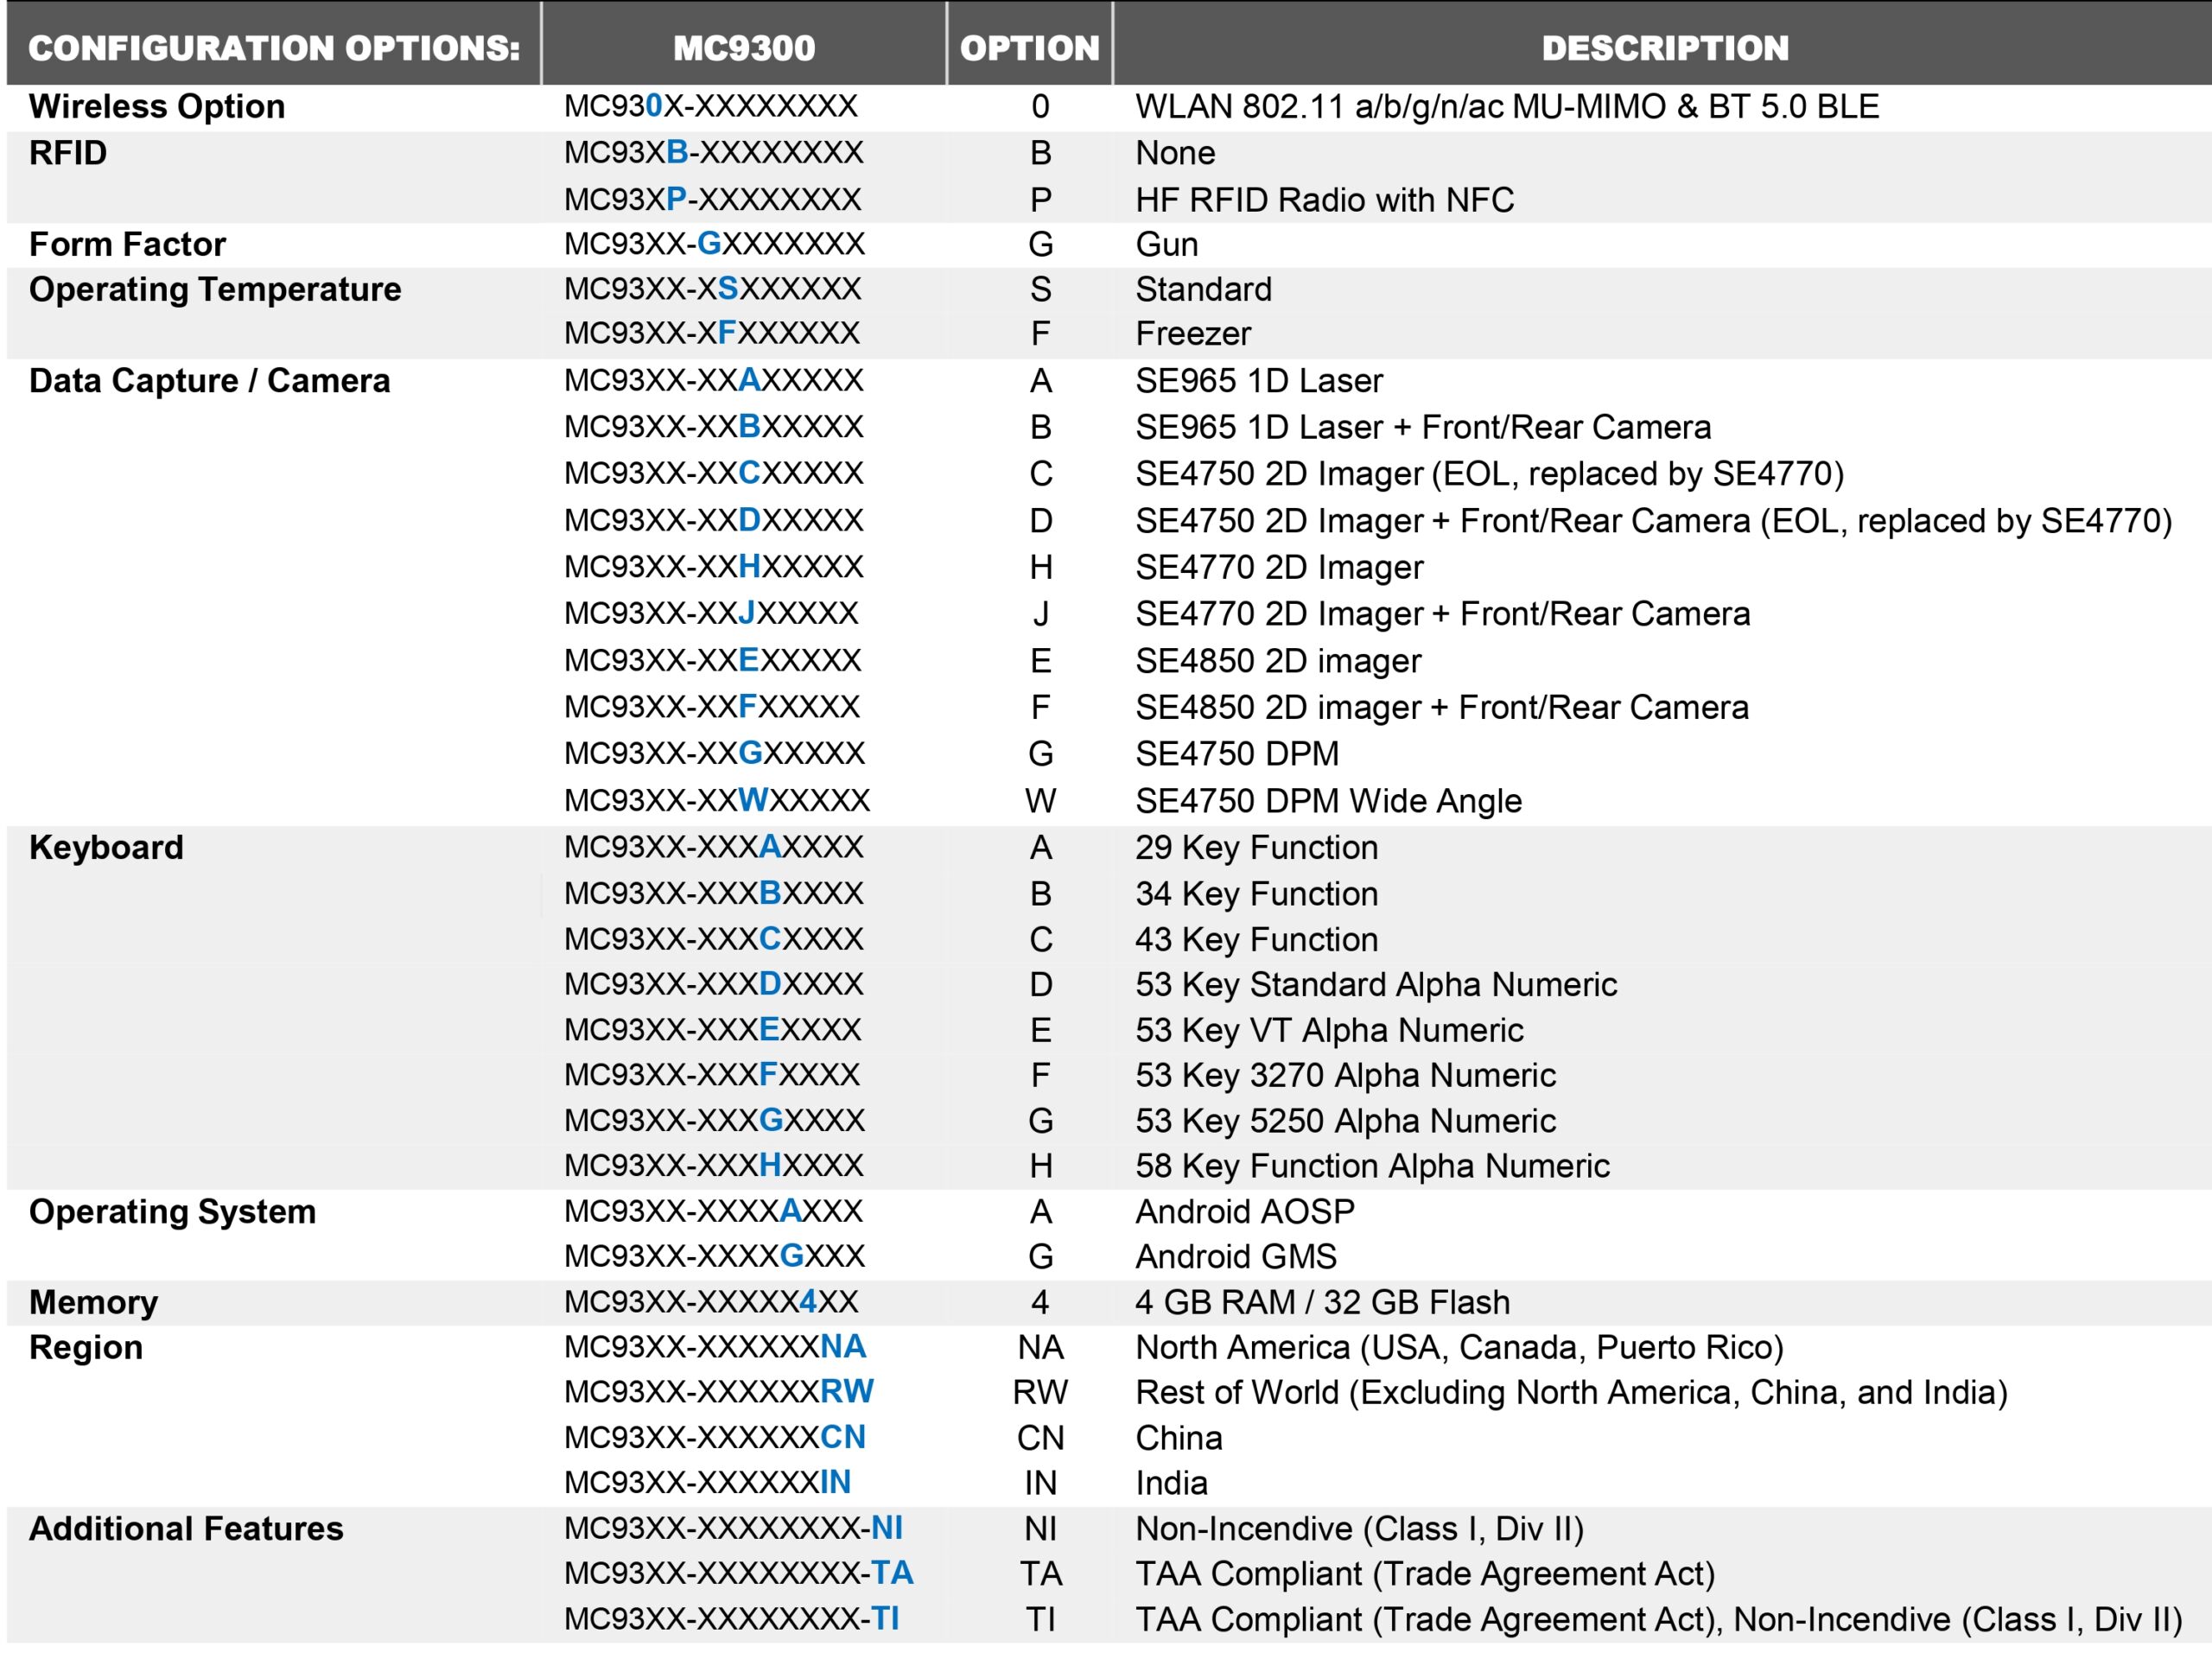This screenshot has height=1659, width=2212.
Task: Click the MC9300 column header
Action: click(744, 48)
